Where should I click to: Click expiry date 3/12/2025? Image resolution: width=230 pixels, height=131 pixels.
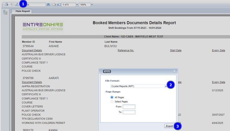[x=218, y=91]
